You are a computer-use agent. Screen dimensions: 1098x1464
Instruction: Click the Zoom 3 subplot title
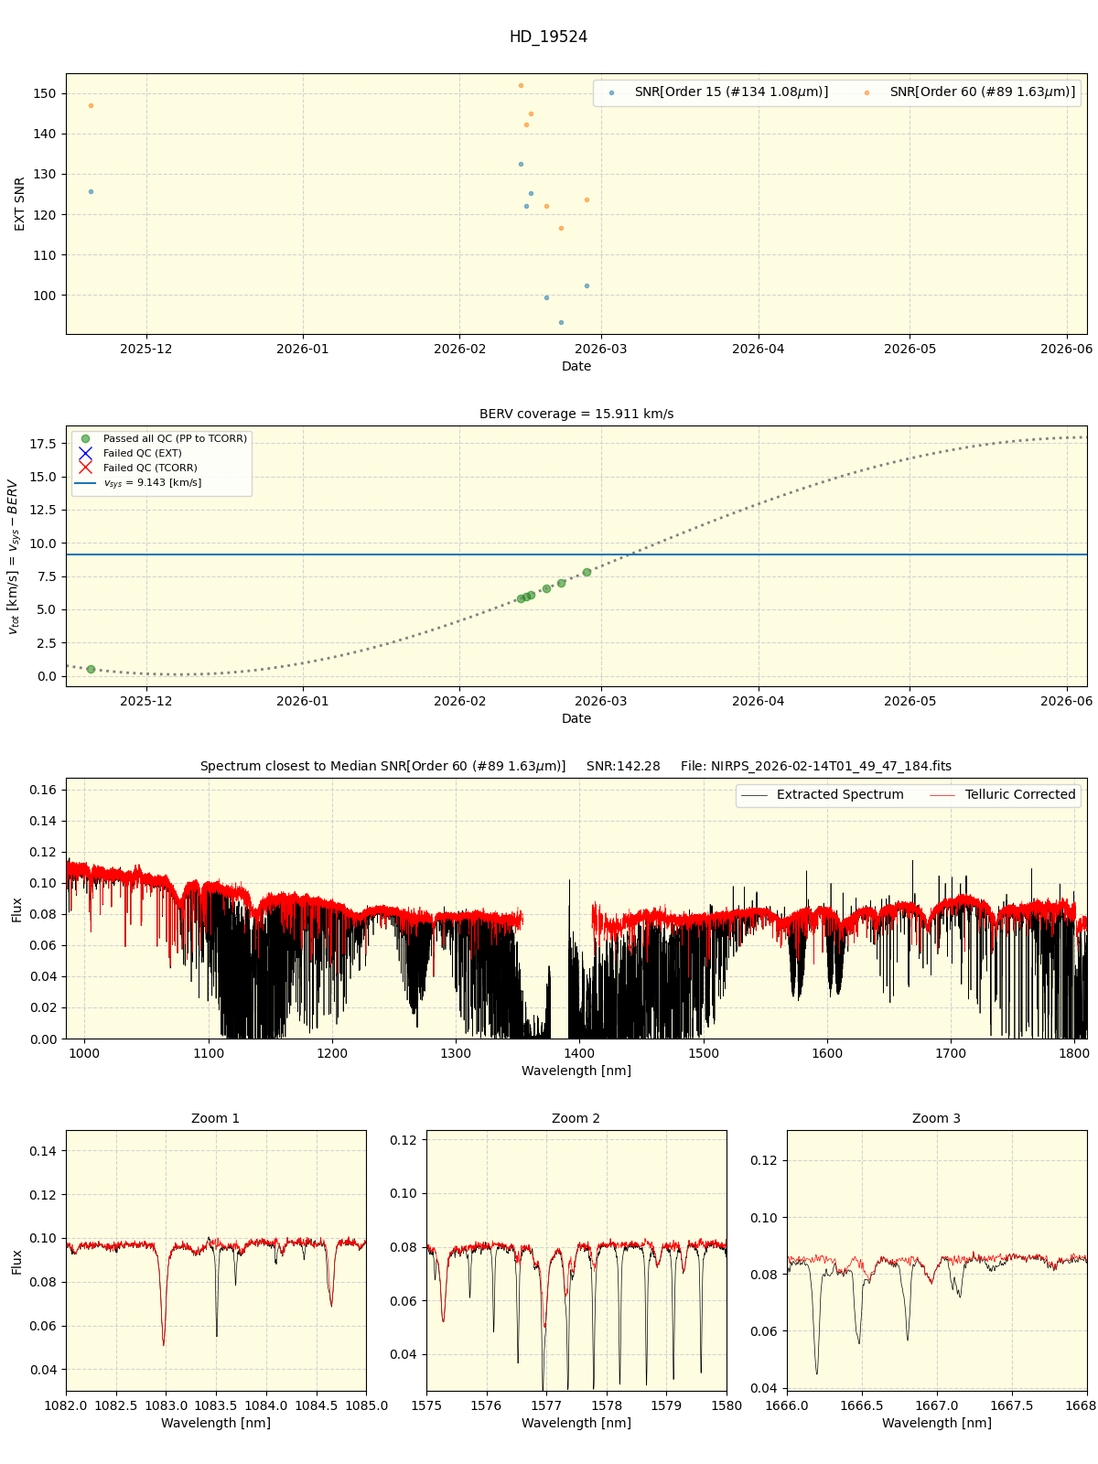coord(937,1118)
